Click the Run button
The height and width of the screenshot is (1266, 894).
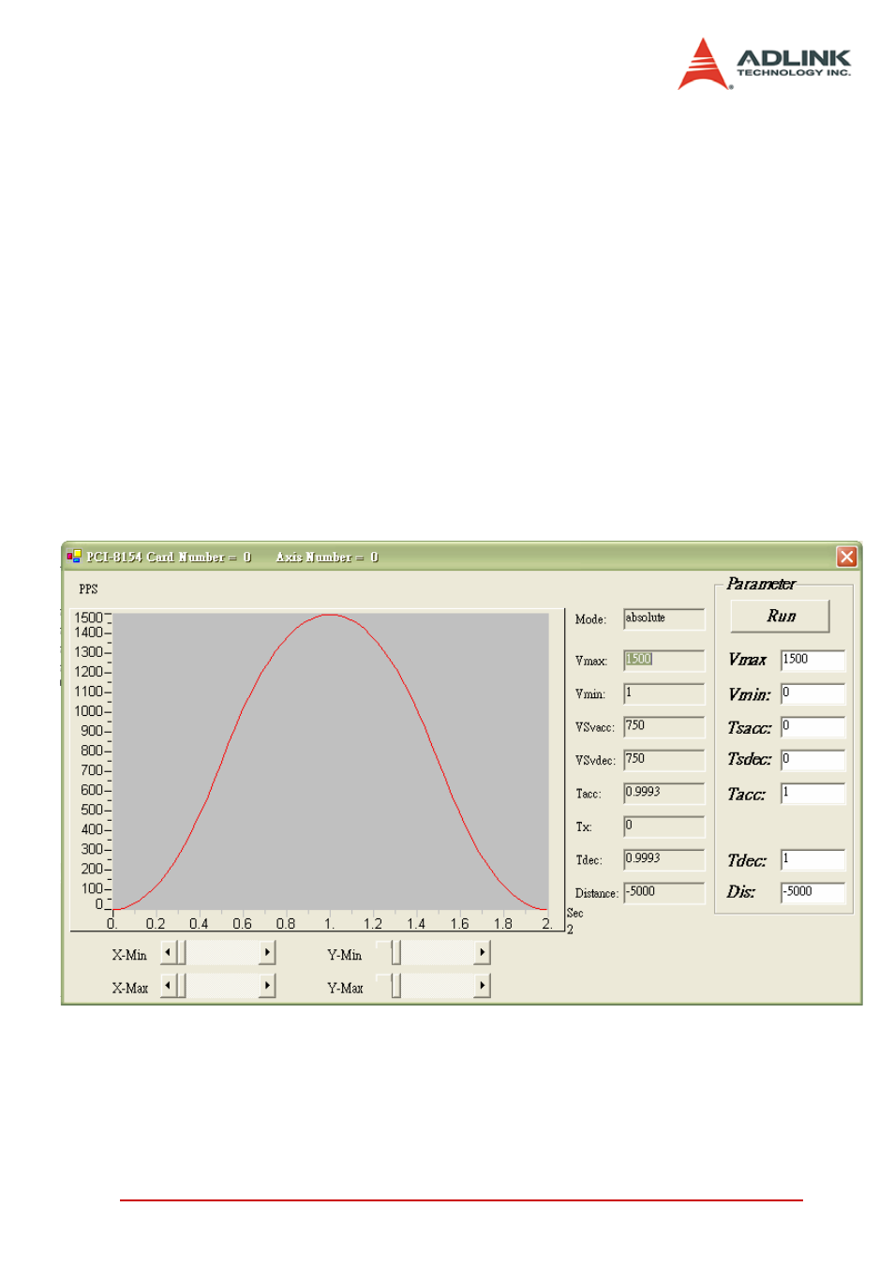[780, 616]
